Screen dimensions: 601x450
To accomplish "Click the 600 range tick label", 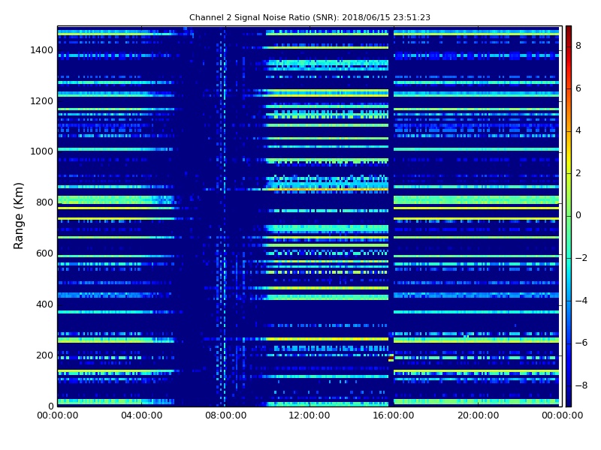I will pos(44,253).
